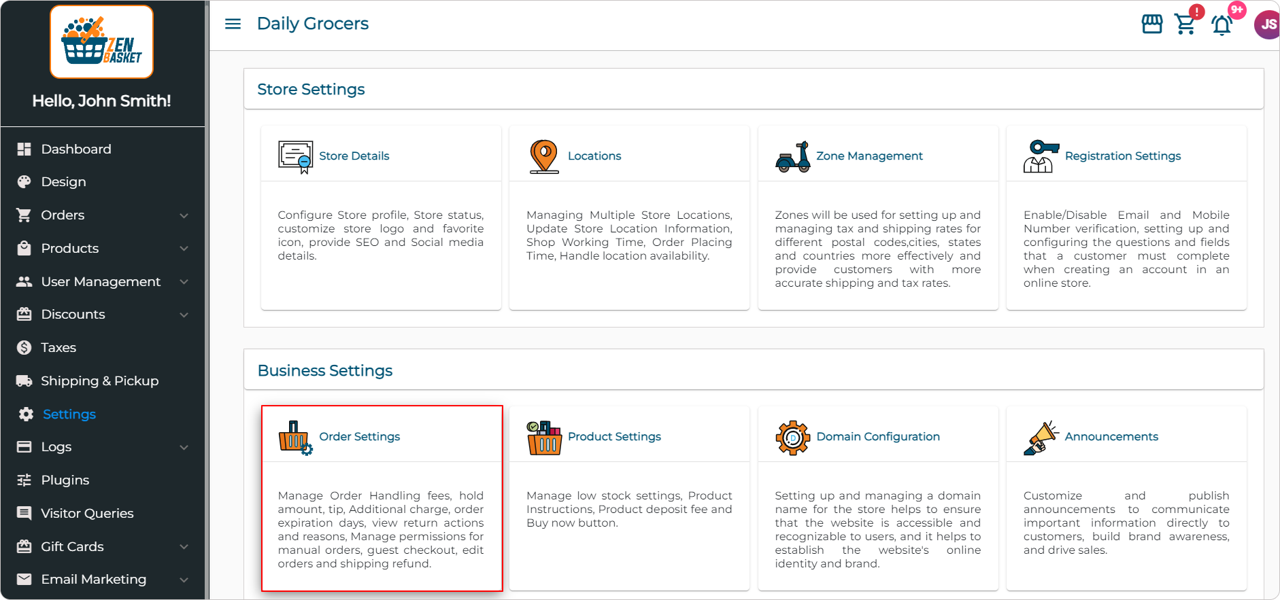
Task: Click the hamburger menu icon
Action: (233, 24)
